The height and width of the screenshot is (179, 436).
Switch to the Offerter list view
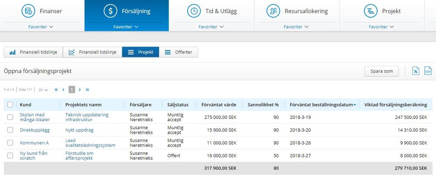[179, 52]
